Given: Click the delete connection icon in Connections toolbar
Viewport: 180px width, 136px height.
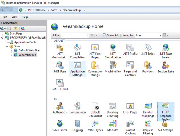Looking at the screenshot, I should (23, 28).
